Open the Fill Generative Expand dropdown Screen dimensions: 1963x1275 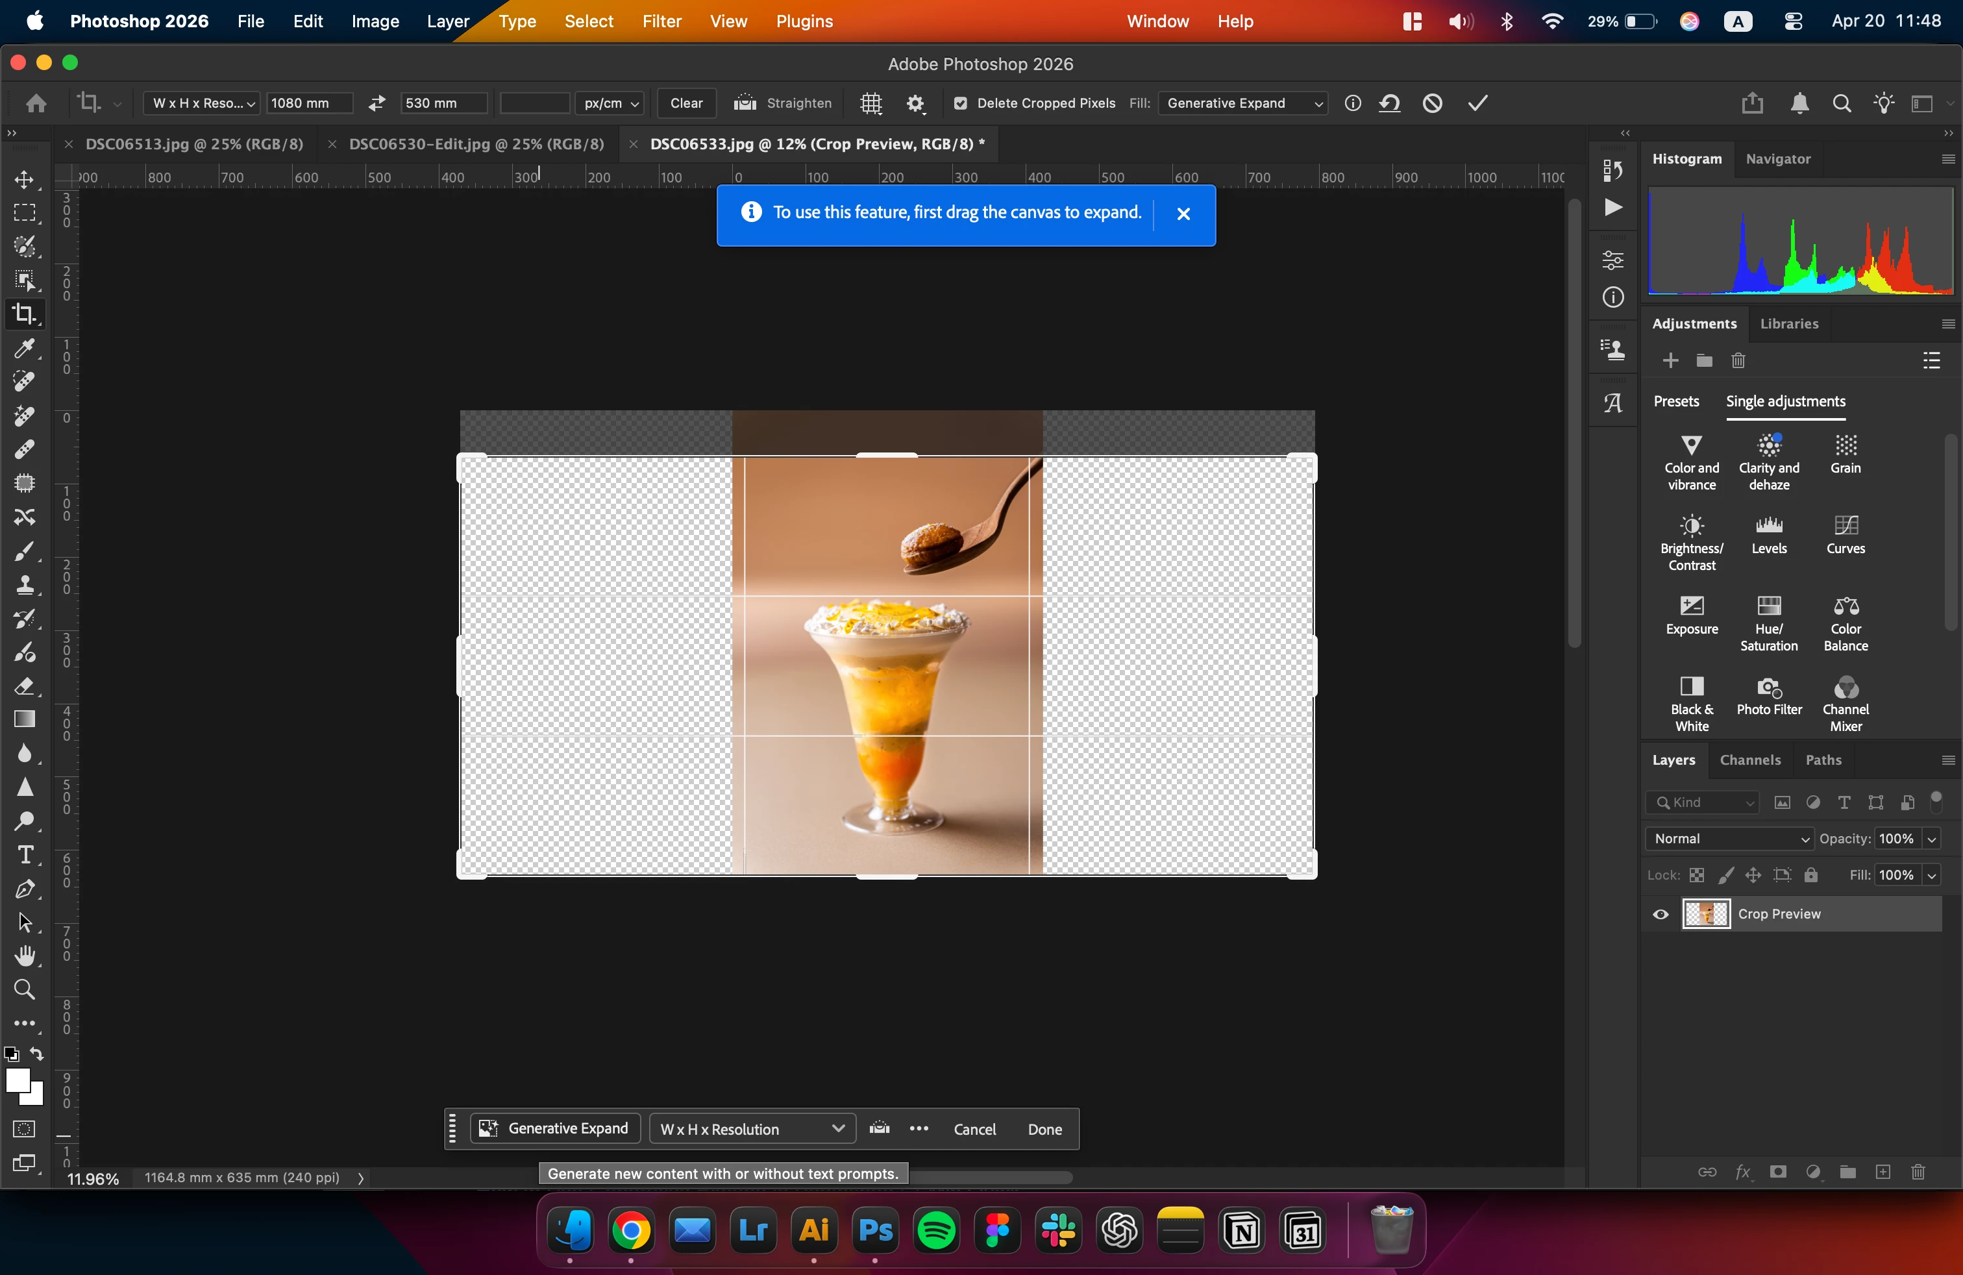coord(1243,103)
